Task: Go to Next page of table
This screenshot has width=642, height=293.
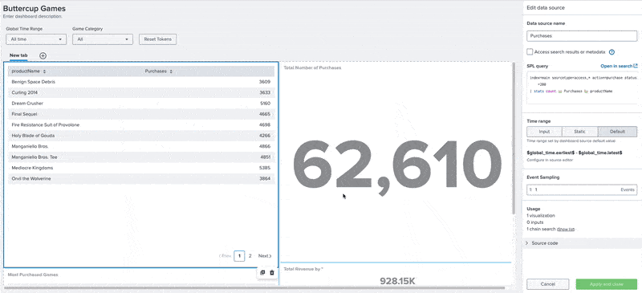Action: 265,256
